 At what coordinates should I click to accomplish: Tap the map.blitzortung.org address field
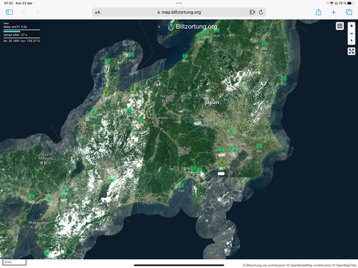click(179, 12)
